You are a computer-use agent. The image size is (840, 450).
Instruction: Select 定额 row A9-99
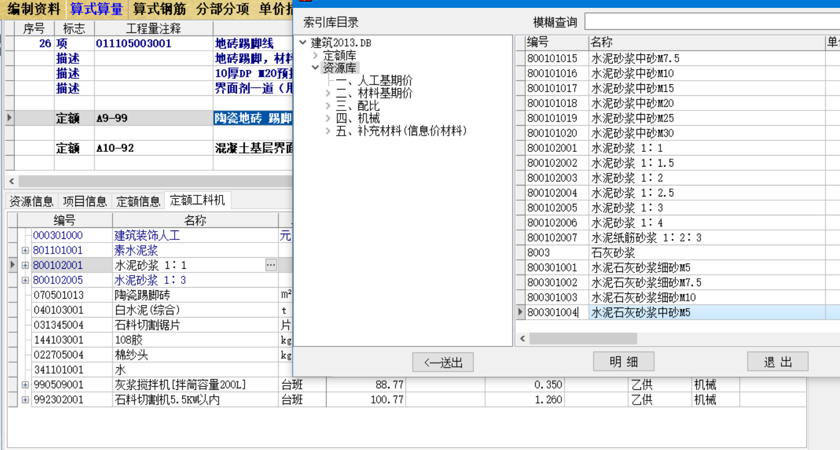(148, 118)
